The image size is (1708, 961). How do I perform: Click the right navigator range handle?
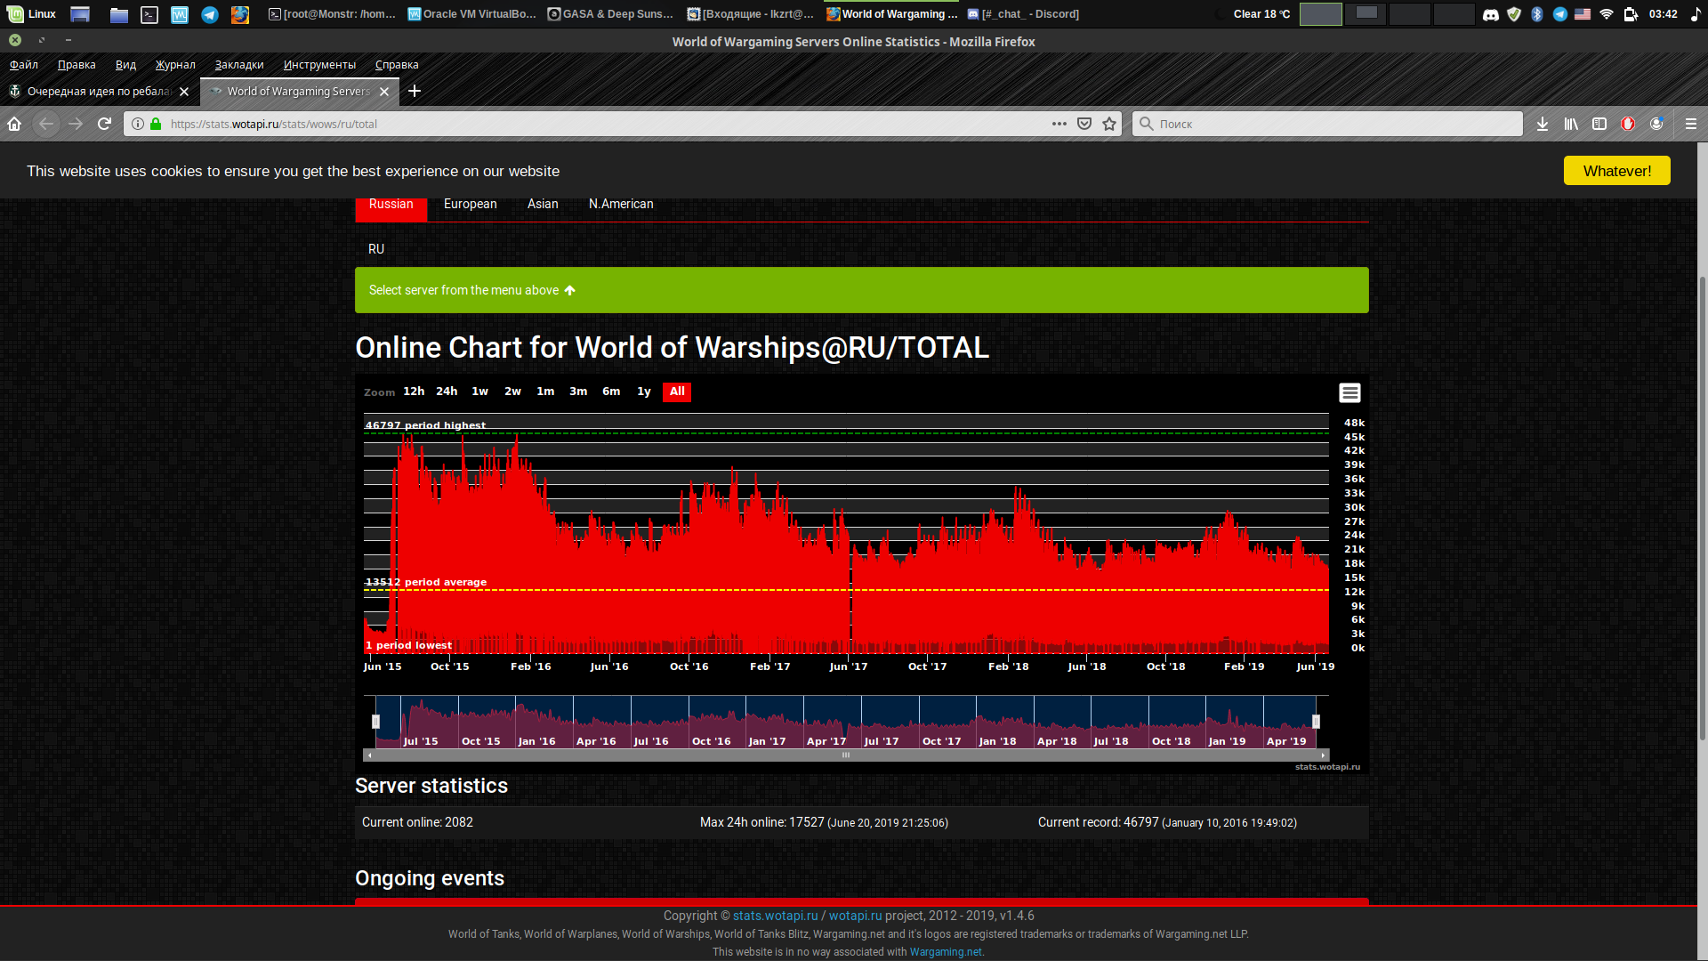click(1316, 722)
